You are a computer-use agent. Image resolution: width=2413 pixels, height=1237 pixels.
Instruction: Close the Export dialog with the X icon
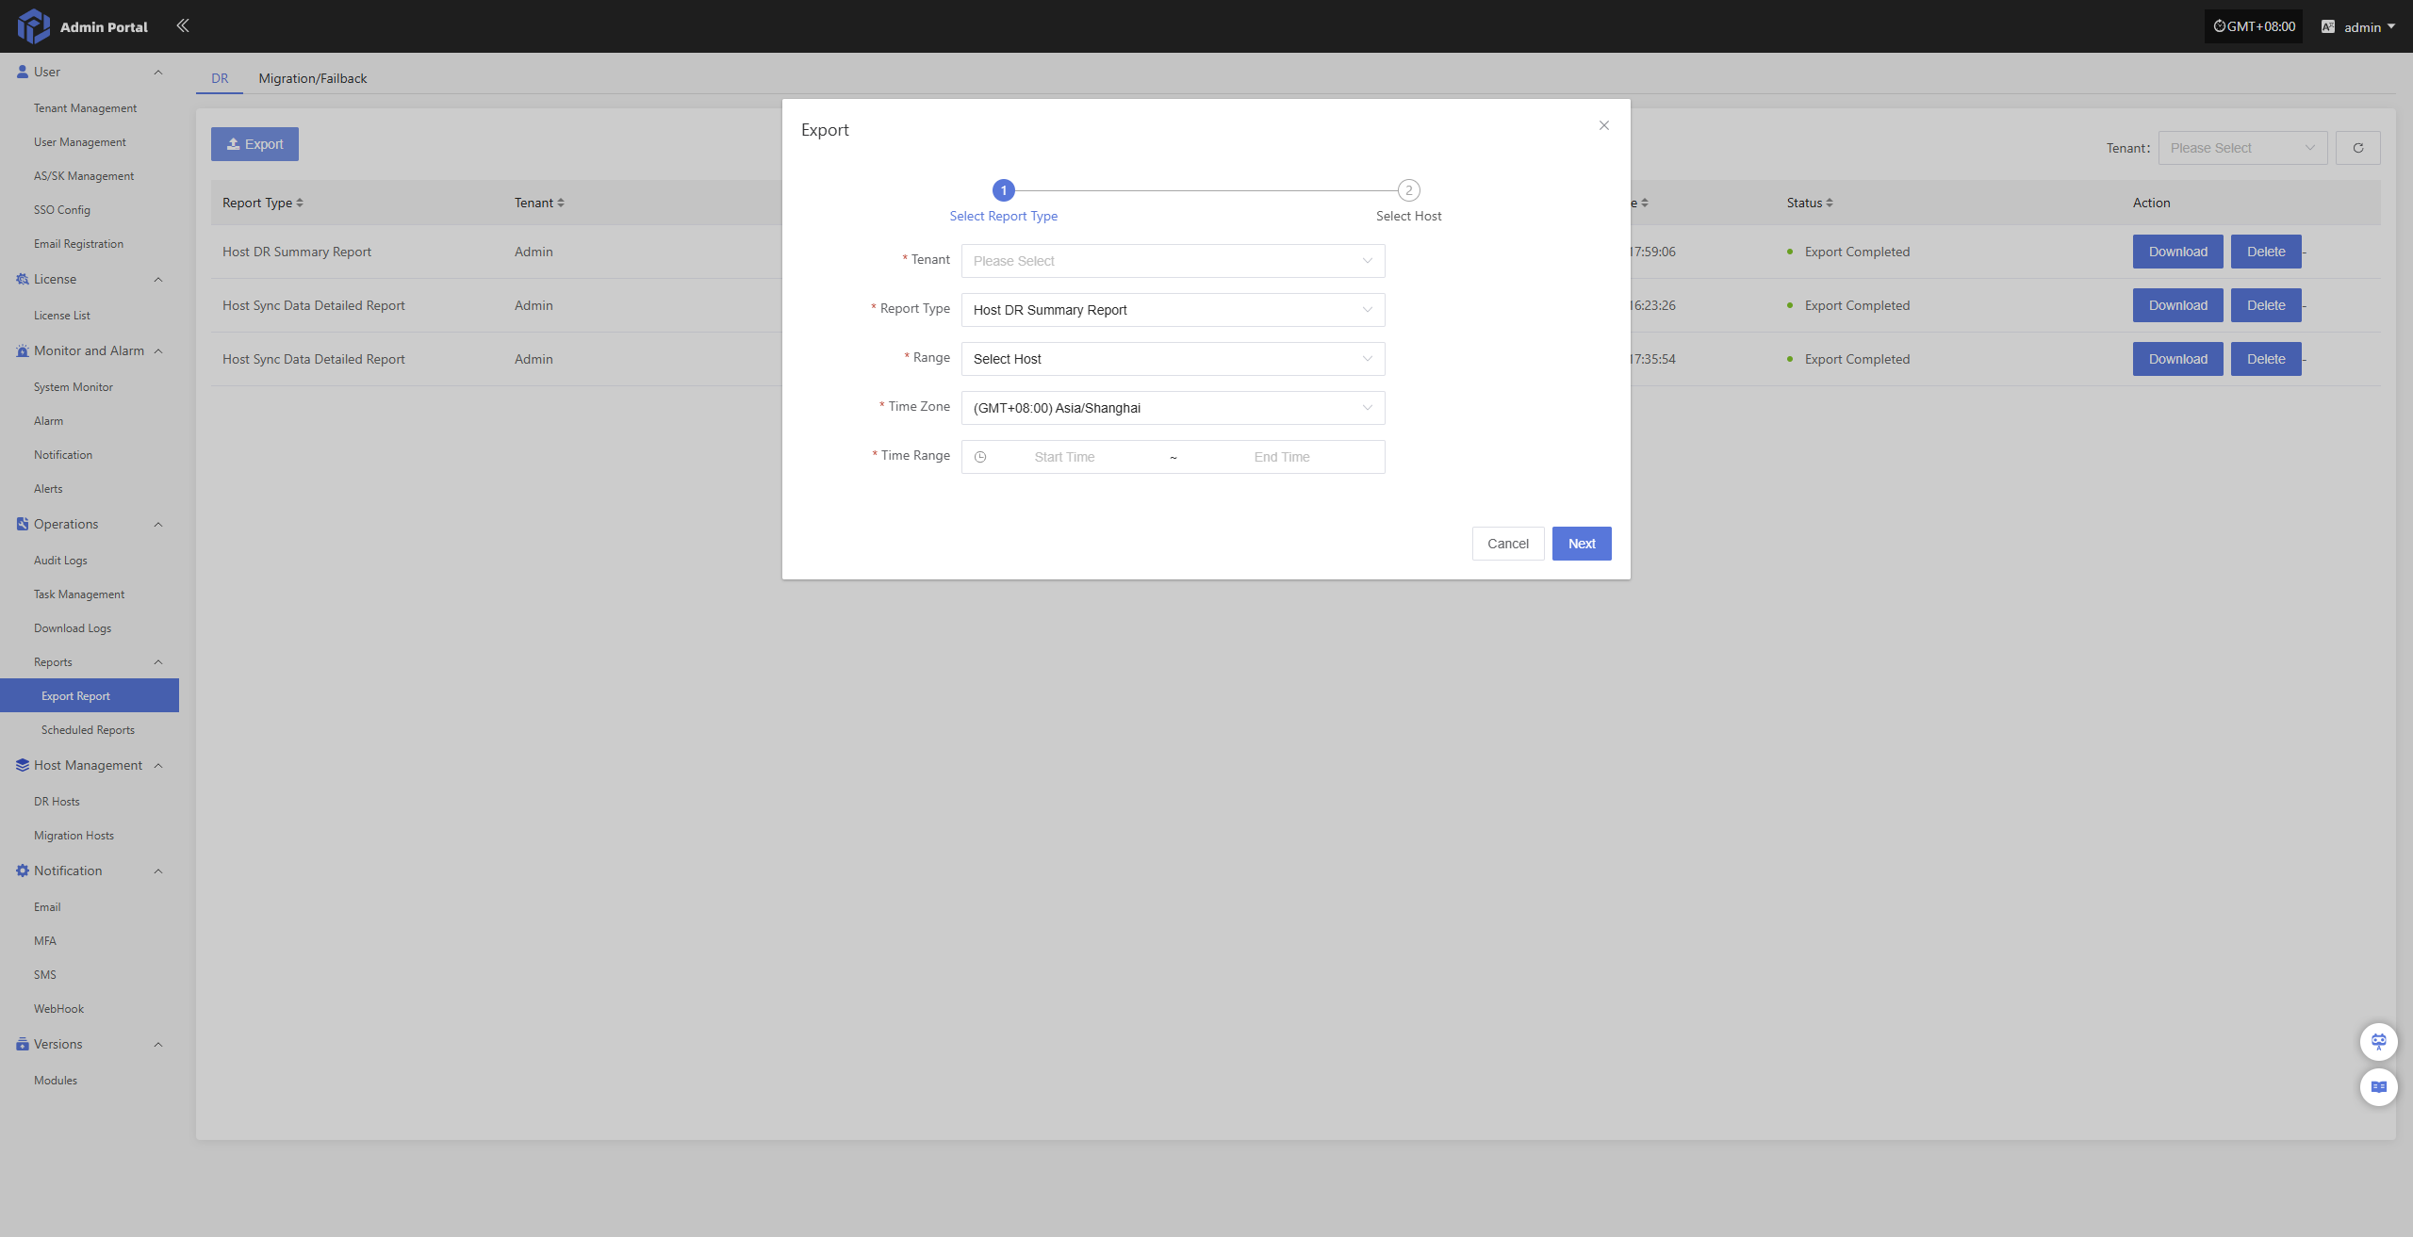pos(1603,125)
